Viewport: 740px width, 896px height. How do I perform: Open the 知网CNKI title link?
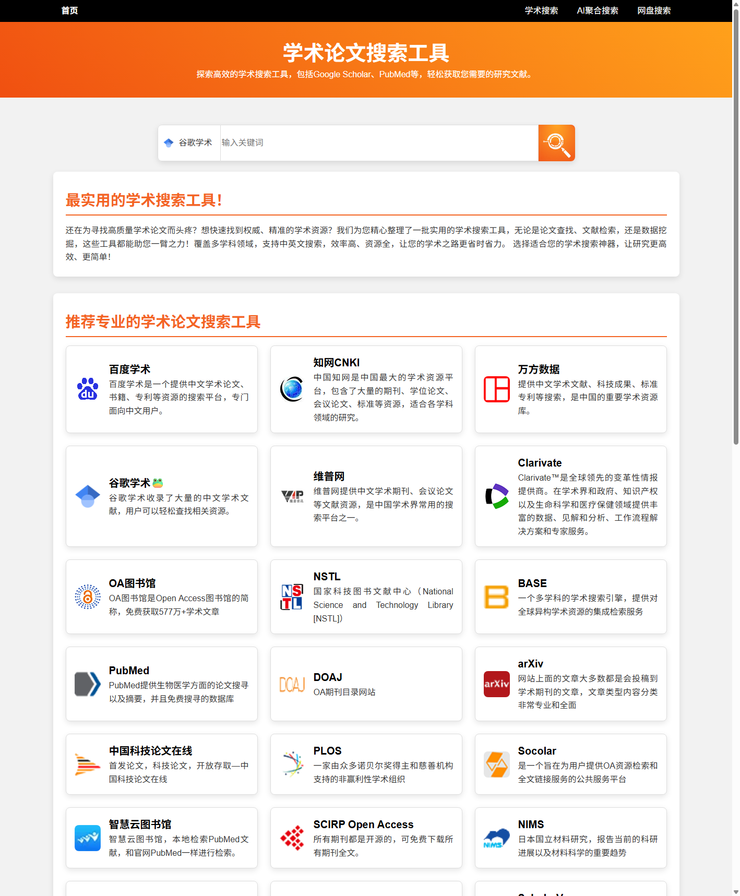click(x=337, y=363)
